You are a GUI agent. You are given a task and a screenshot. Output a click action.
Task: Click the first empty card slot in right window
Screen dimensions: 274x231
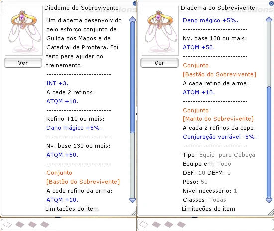[x=144, y=224]
